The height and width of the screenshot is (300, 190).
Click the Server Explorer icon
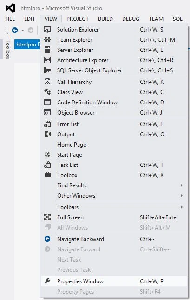(47, 50)
